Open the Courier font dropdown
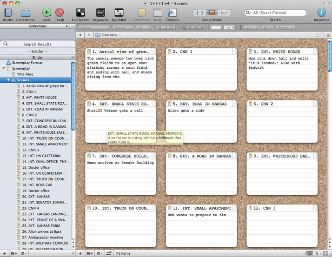The image size is (332, 257). click(x=94, y=27)
